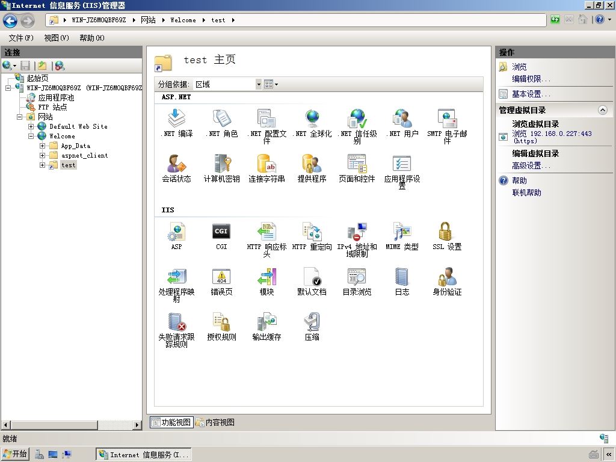The image size is (616, 462).
Task: Click the IIS manager taskbar button
Action: tap(143, 455)
